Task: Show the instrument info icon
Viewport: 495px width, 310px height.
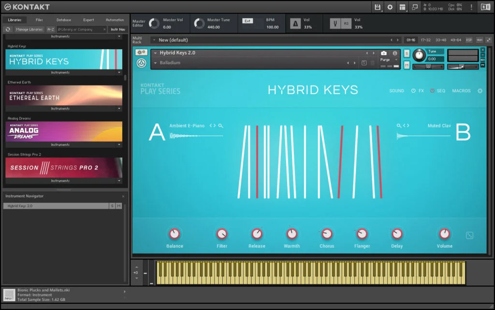Action: pyautogui.click(x=394, y=53)
